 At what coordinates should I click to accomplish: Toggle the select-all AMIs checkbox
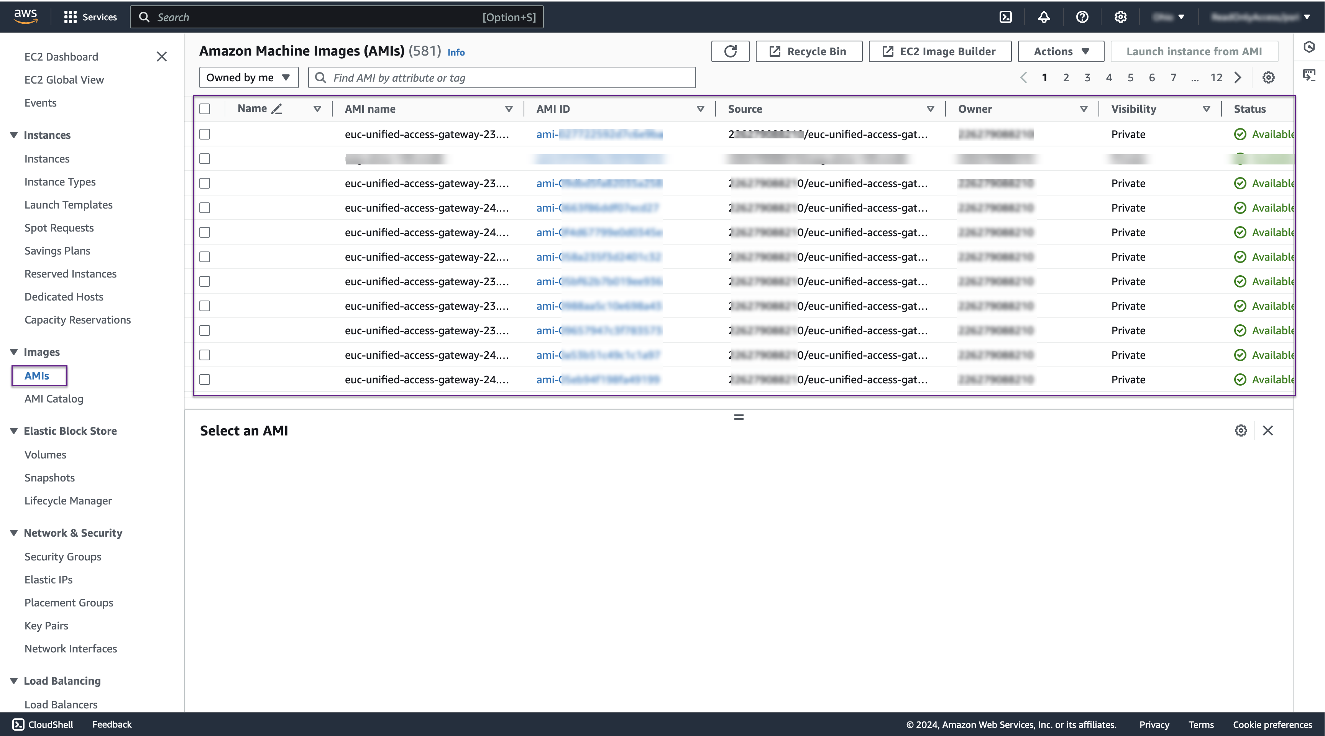point(205,109)
